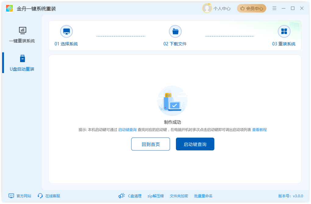Minimize the window
The image size is (311, 204).
coord(284,8)
